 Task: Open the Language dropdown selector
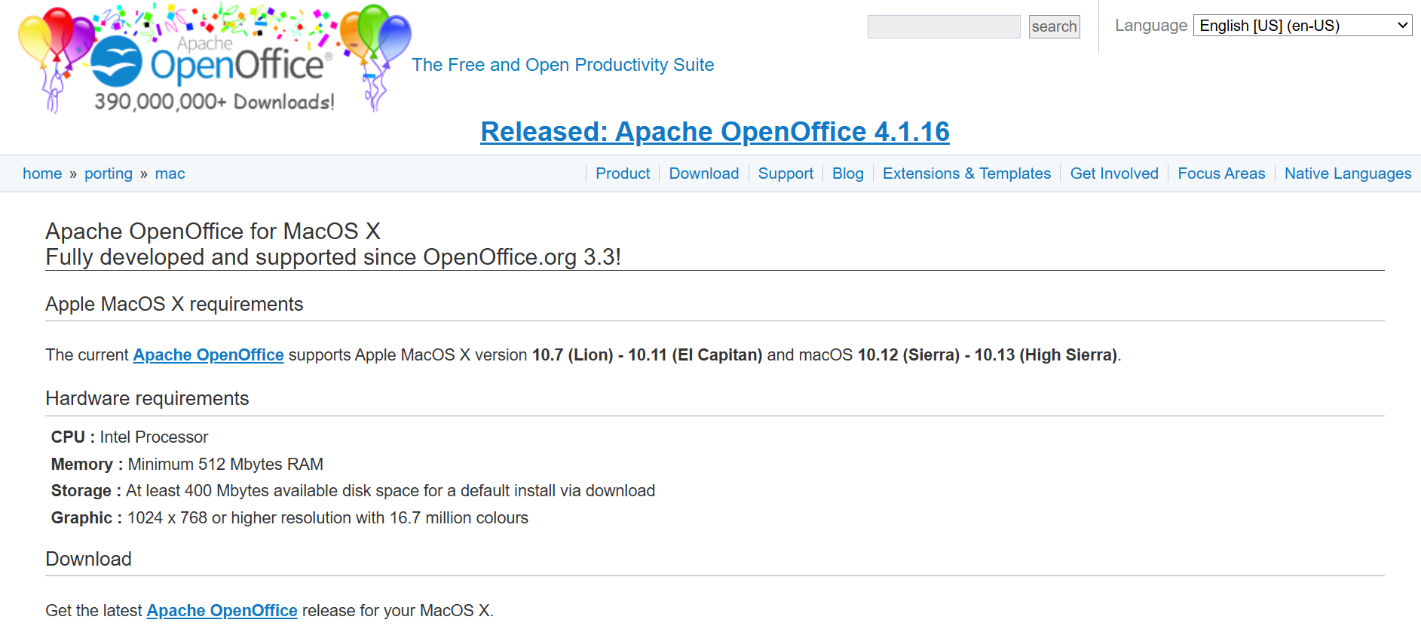click(1302, 26)
